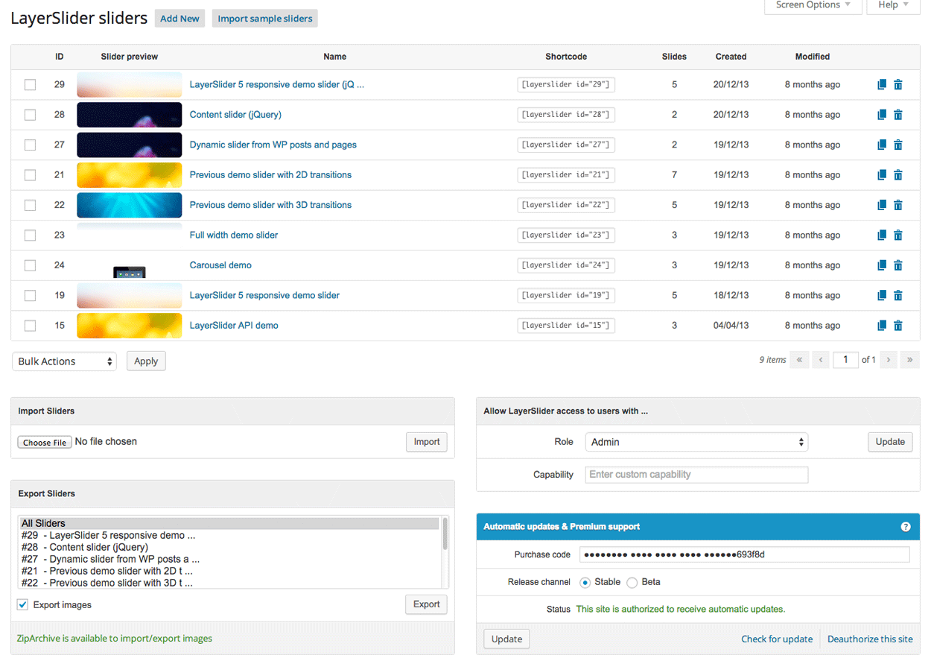Delete slider 29 with trash icon

[x=898, y=85]
